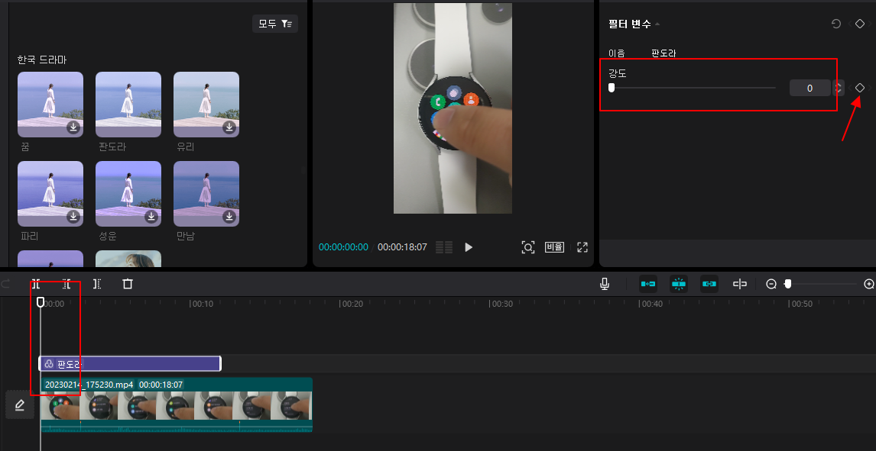Image resolution: width=876 pixels, height=451 pixels.
Task: Click the preview zoom magnifier icon
Action: pos(528,247)
